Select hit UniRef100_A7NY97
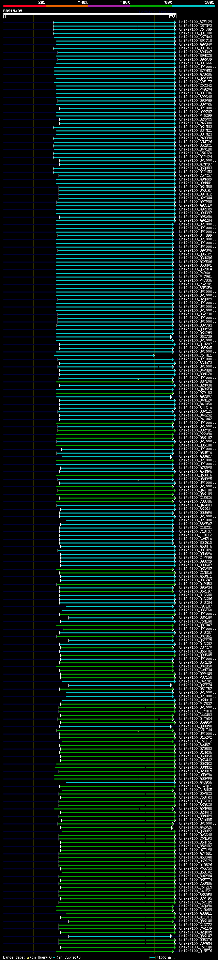Screen dimensions: 218x960 coord(196,164)
